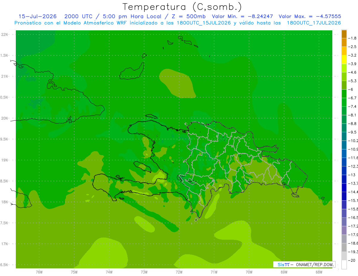This screenshot has width=358, height=276.
Task: Click the colorbar label '-20'
Action: [351, 260]
